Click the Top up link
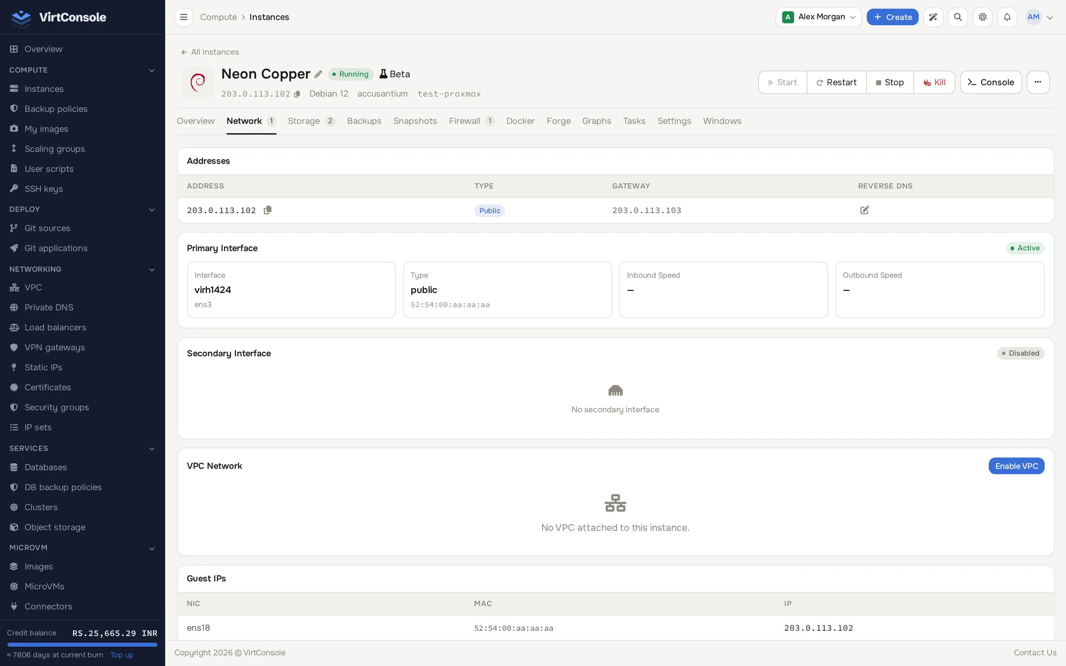 pyautogui.click(x=122, y=655)
